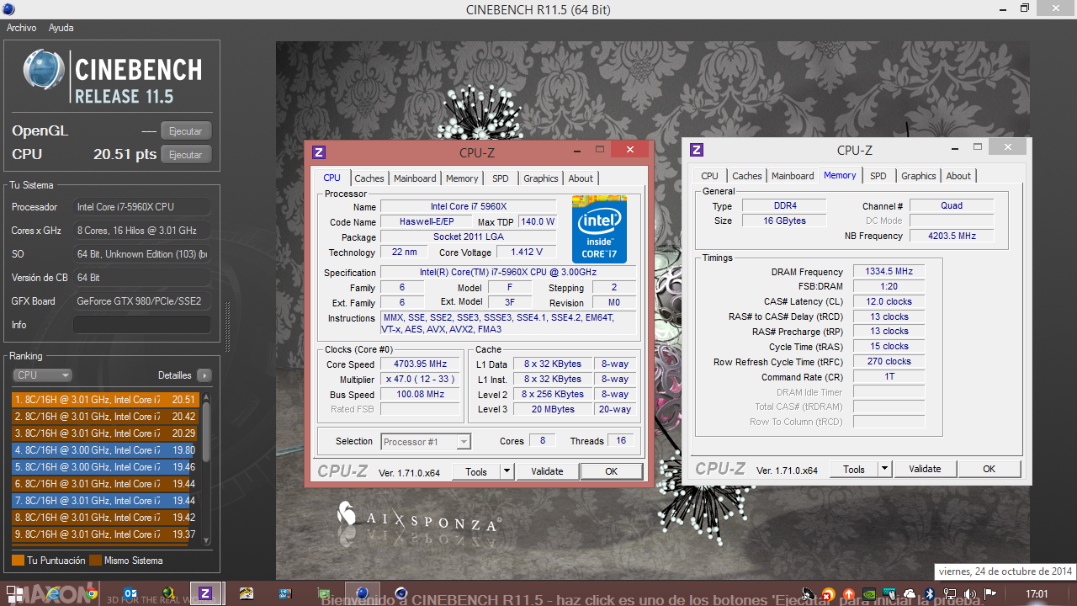Image resolution: width=1077 pixels, height=606 pixels.
Task: Open the Ayuda menu
Action: click(61, 28)
